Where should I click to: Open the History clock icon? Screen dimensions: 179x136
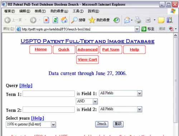pos(116,20)
